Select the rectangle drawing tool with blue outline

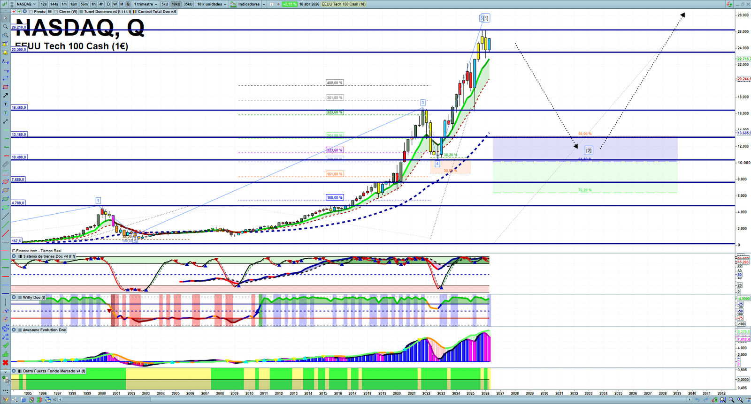coord(6,78)
